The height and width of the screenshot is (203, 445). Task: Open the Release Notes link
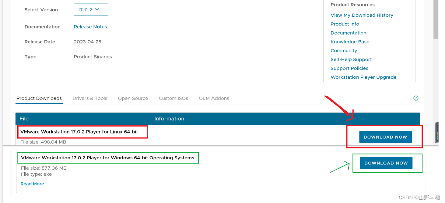coord(90,27)
